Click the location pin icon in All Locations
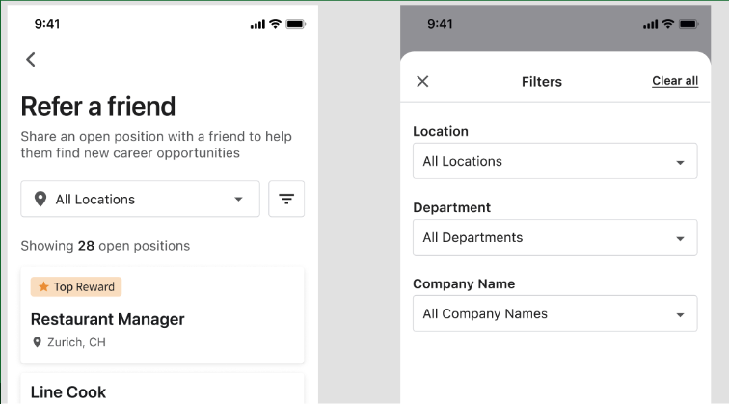729x404 pixels. pos(40,200)
